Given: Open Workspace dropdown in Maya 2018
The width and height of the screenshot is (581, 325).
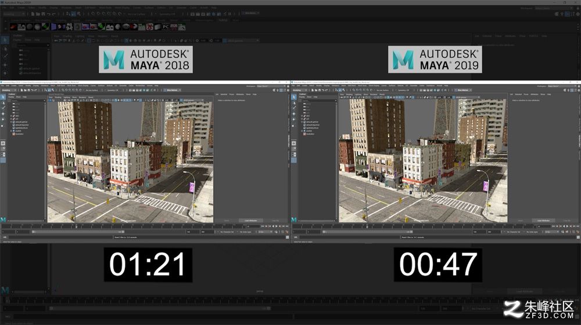Looking at the screenshot, I should point(271,86).
